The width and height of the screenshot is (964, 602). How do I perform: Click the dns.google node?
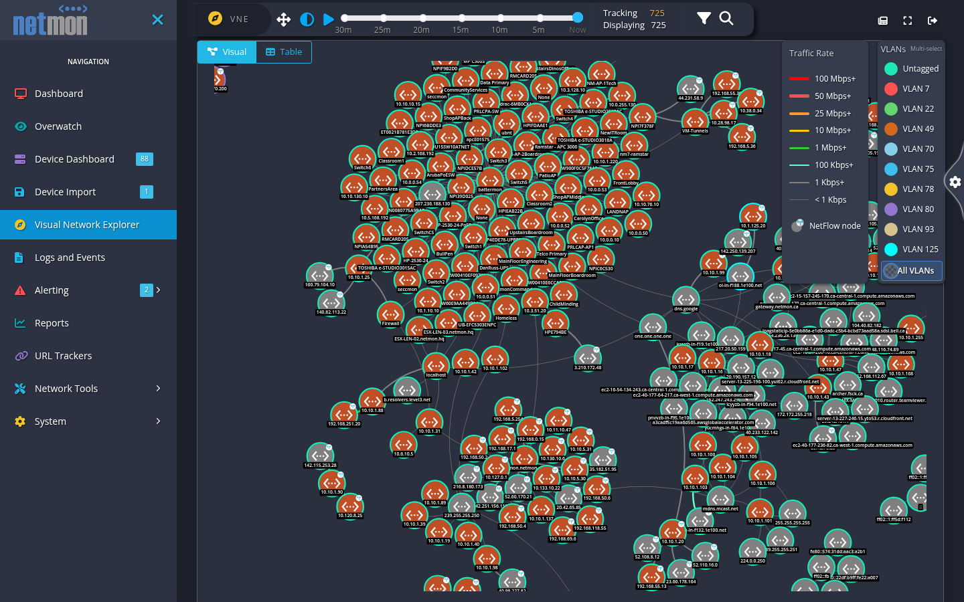click(686, 299)
